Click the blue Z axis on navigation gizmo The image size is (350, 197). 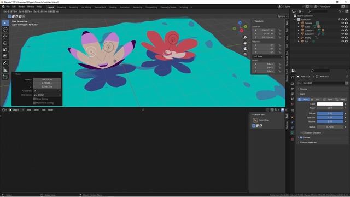240,22
